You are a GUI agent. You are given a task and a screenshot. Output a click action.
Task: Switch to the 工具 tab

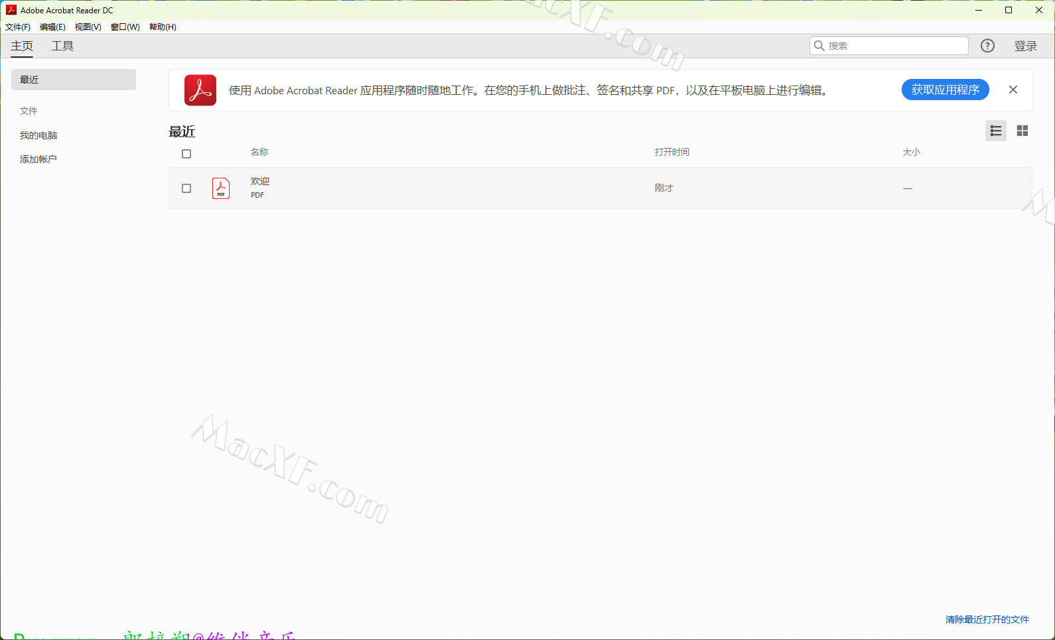click(62, 46)
